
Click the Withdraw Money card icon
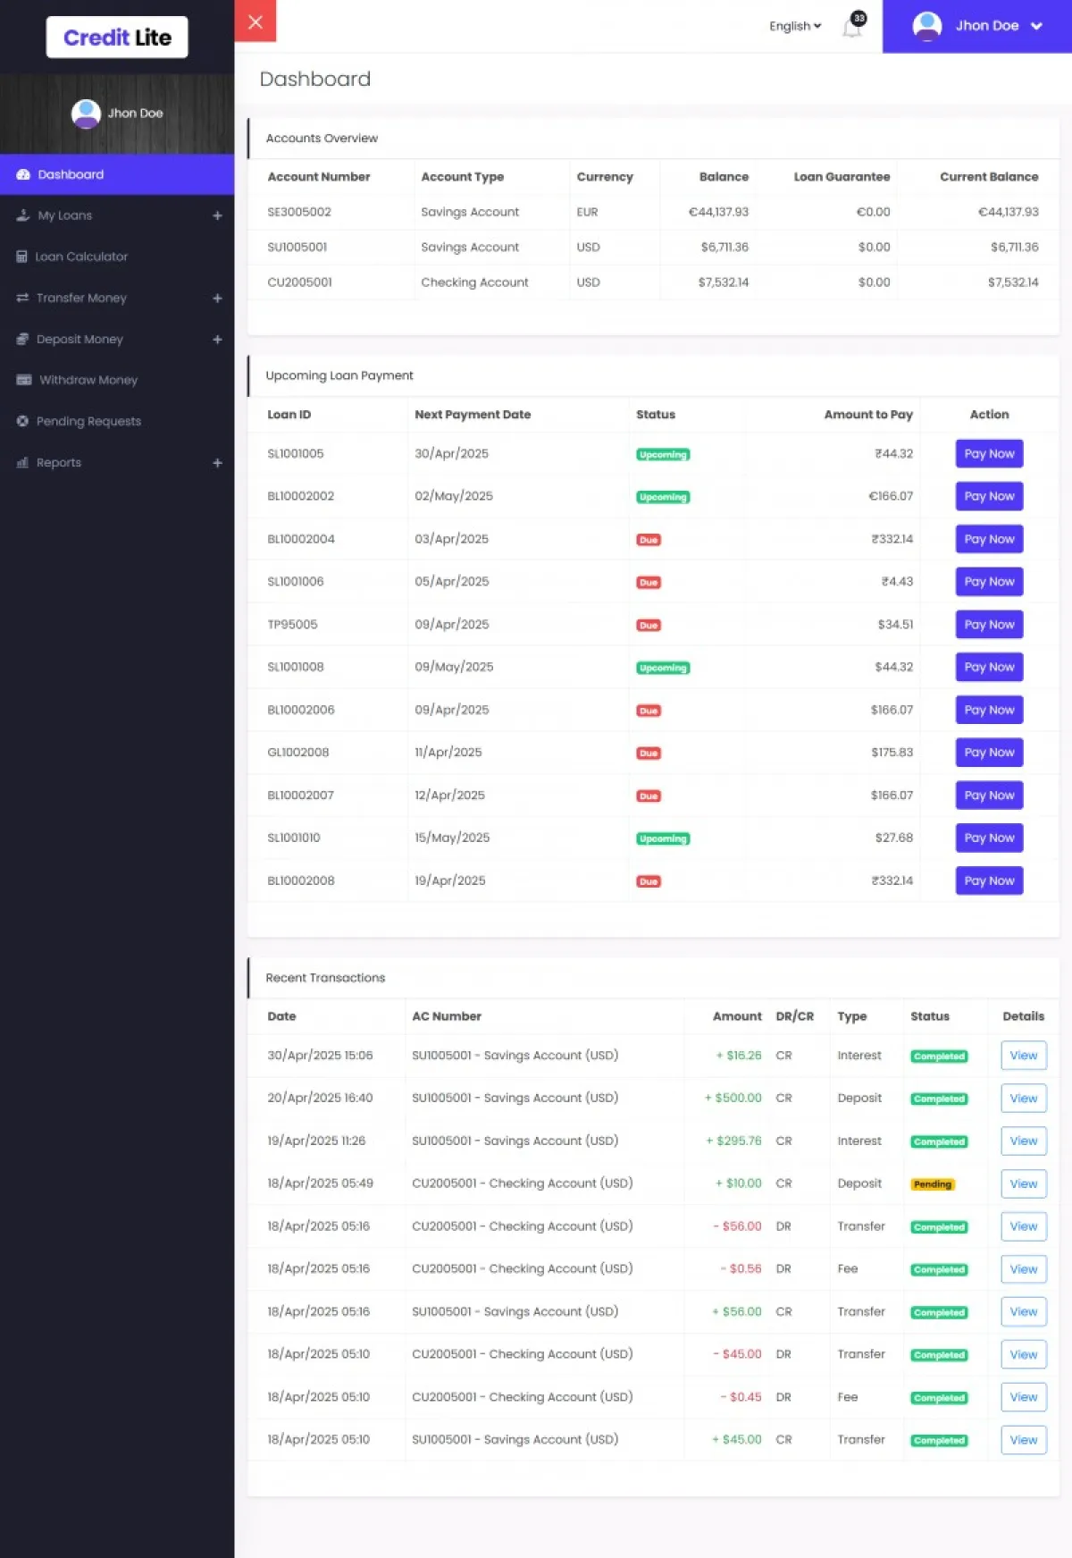tap(24, 381)
